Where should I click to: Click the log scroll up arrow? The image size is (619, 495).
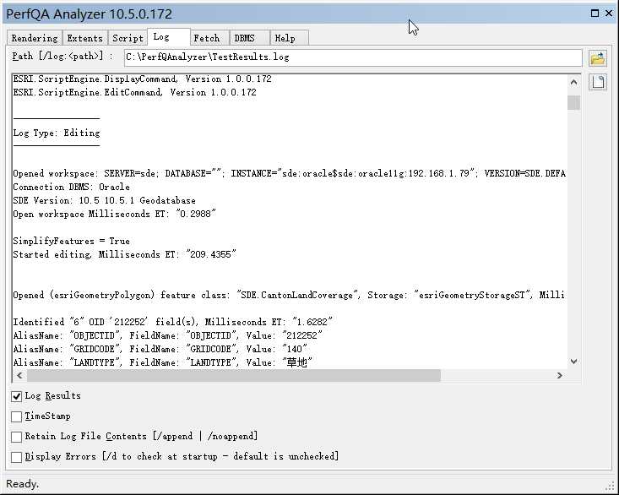coord(574,83)
